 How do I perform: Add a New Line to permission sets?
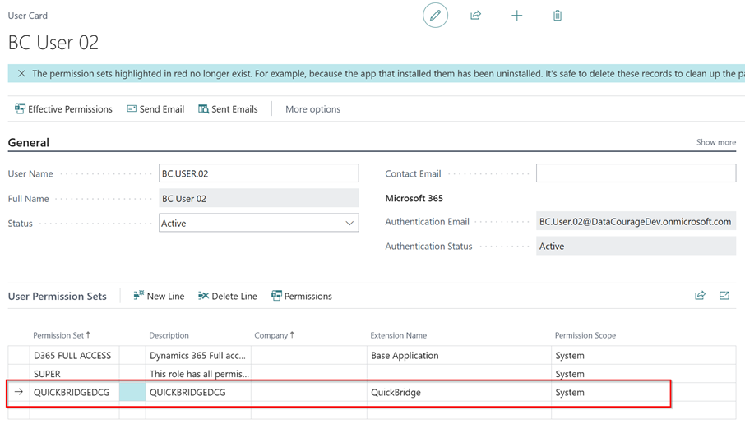pyautogui.click(x=159, y=296)
